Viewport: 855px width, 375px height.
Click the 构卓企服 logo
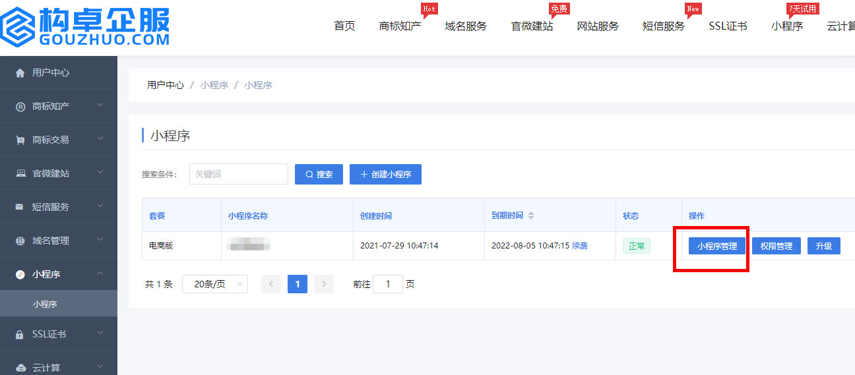click(x=86, y=26)
